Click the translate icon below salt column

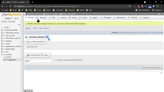49,40
